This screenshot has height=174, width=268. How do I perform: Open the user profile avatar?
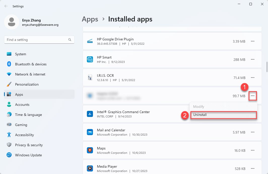[x=11, y=22]
